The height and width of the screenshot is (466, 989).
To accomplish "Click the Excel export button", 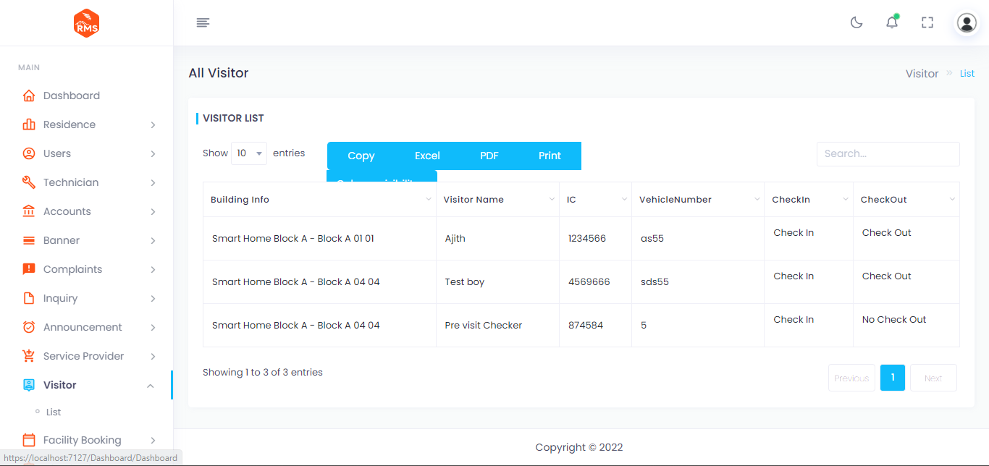I will [427, 156].
